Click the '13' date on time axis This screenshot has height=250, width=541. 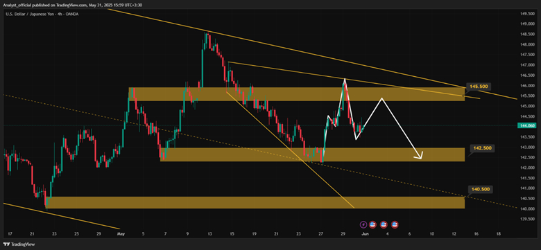coord(209,234)
